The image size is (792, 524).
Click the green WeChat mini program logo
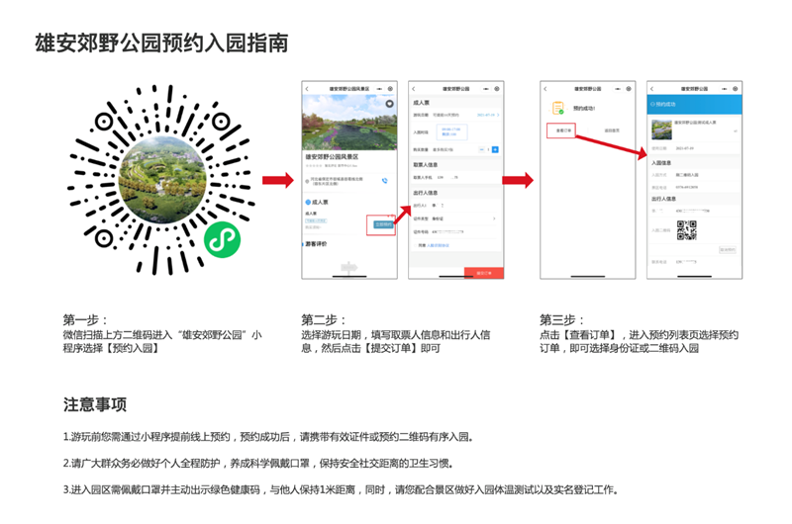222,239
